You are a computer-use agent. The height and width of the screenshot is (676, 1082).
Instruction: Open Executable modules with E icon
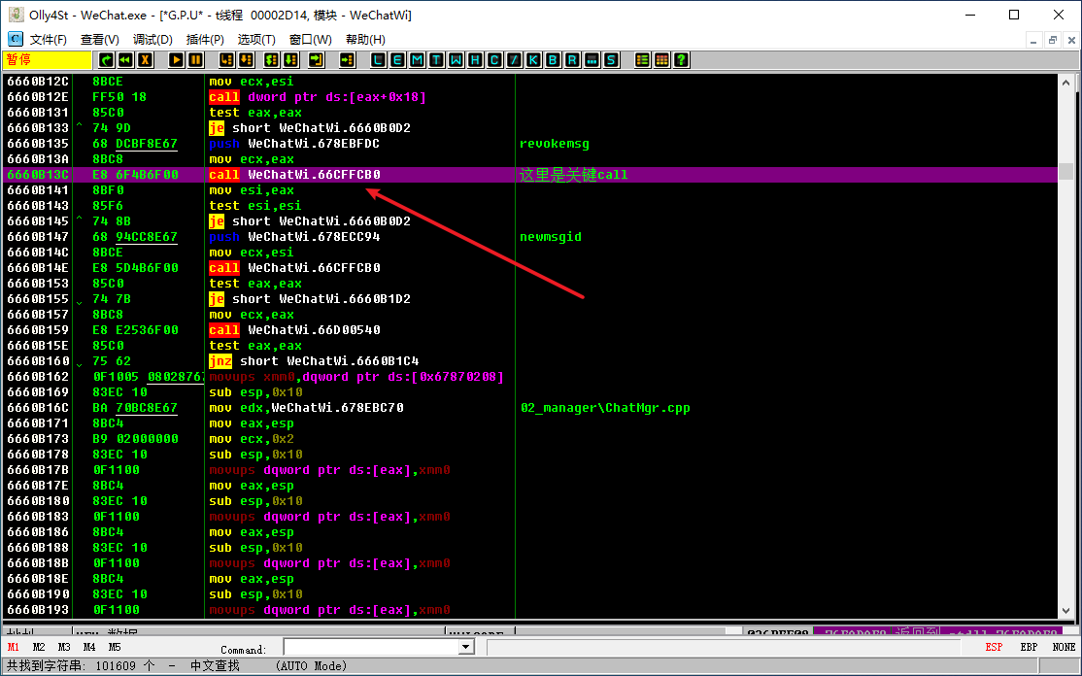tap(397, 60)
